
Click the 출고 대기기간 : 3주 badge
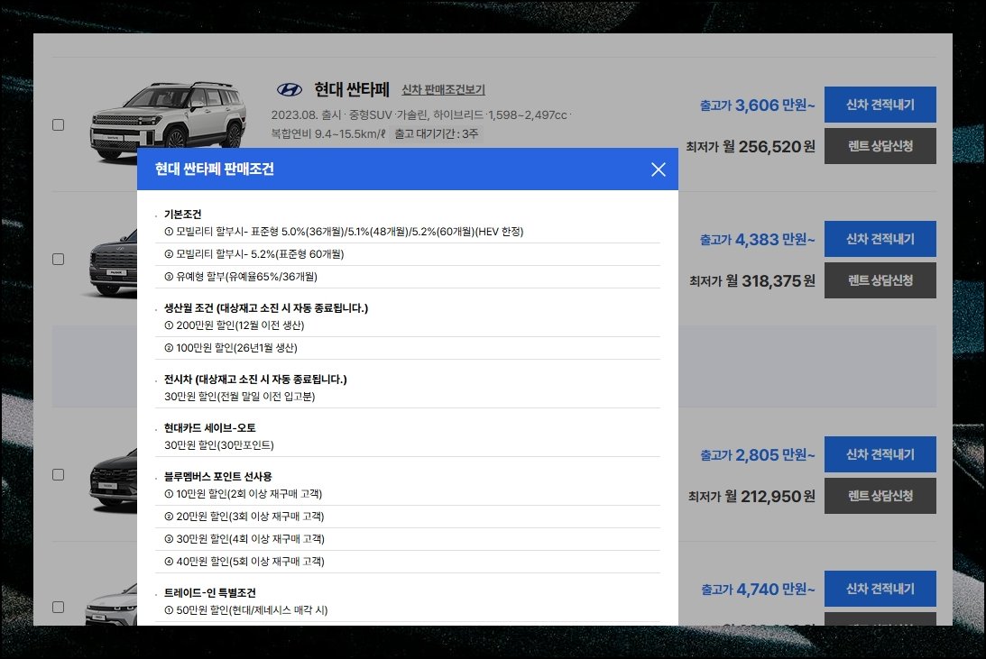click(x=436, y=133)
